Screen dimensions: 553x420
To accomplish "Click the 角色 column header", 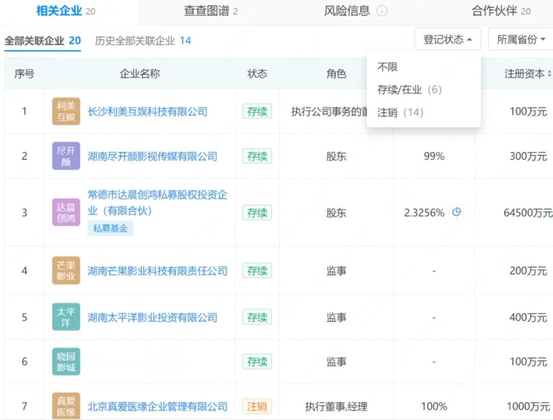I will pyautogui.click(x=336, y=74).
